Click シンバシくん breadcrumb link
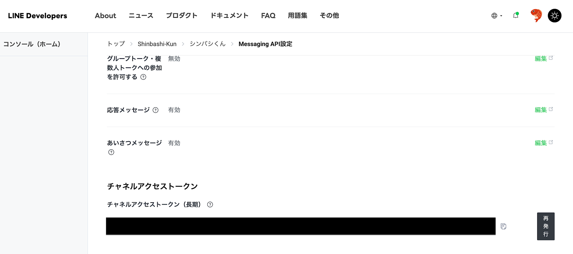Image resolution: width=573 pixels, height=254 pixels. (207, 44)
